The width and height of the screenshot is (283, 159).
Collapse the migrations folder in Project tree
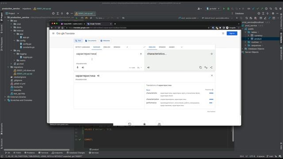click(8, 67)
